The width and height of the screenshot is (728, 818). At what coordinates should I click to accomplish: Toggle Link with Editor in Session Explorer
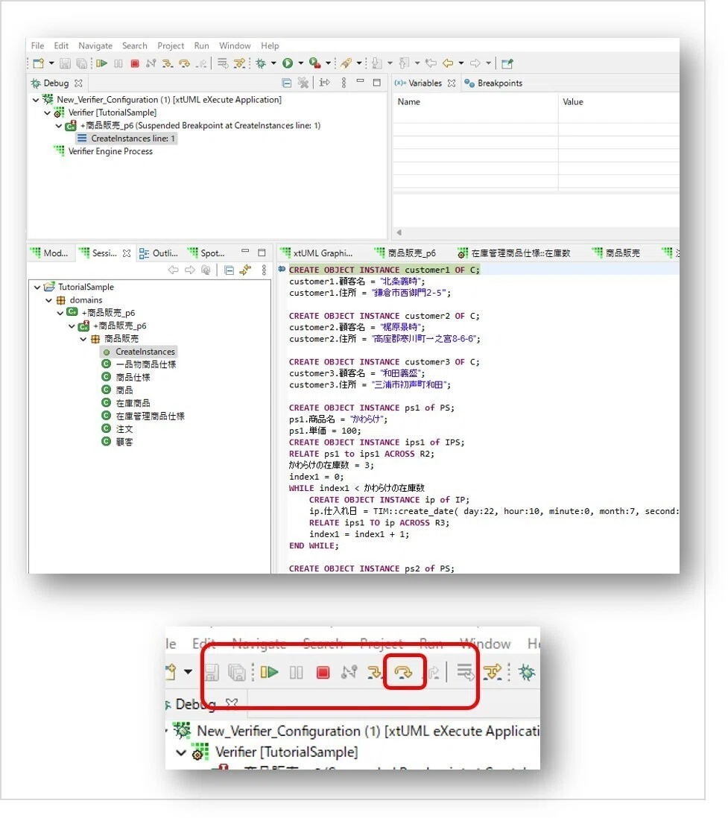coord(245,270)
